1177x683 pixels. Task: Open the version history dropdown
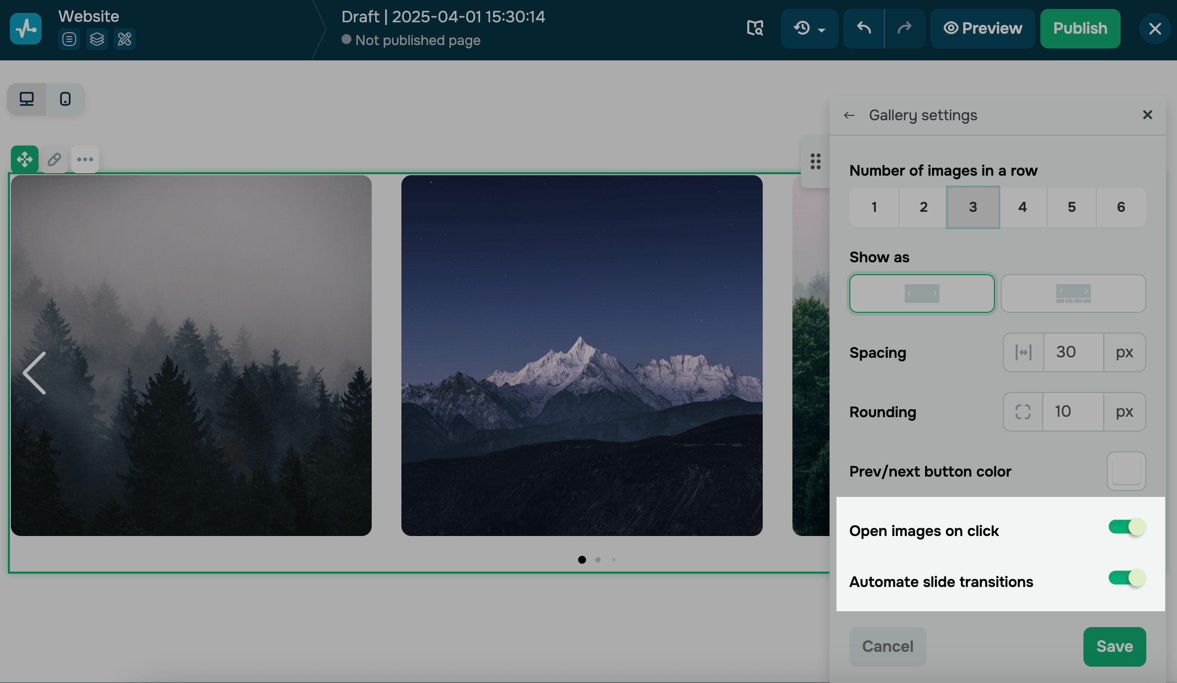coord(809,28)
